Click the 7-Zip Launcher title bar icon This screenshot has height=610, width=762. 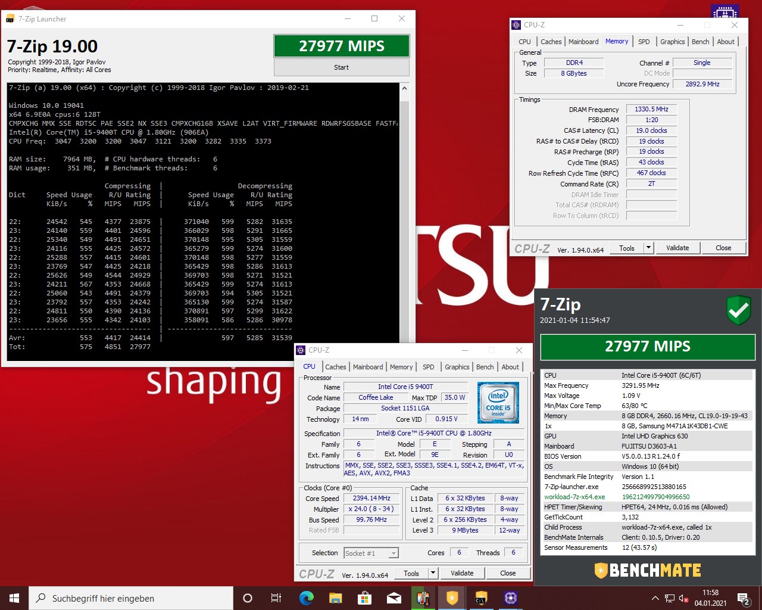click(x=10, y=18)
